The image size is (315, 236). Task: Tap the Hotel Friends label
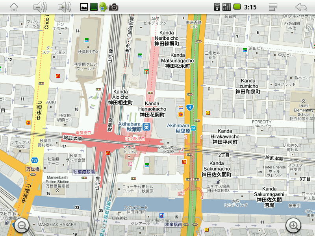274,171
